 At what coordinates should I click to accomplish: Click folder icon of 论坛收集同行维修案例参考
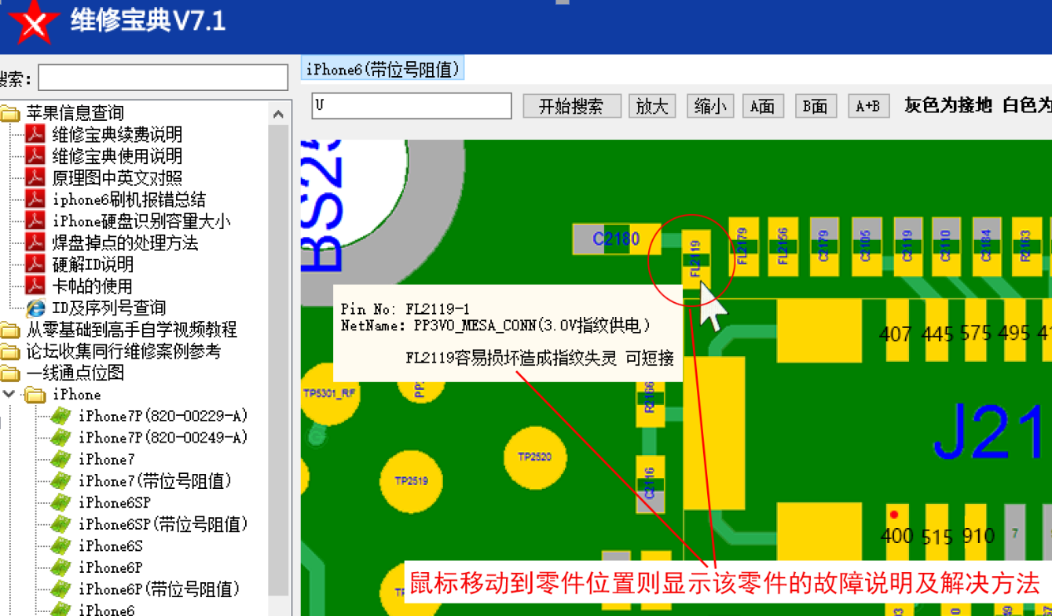click(x=10, y=352)
